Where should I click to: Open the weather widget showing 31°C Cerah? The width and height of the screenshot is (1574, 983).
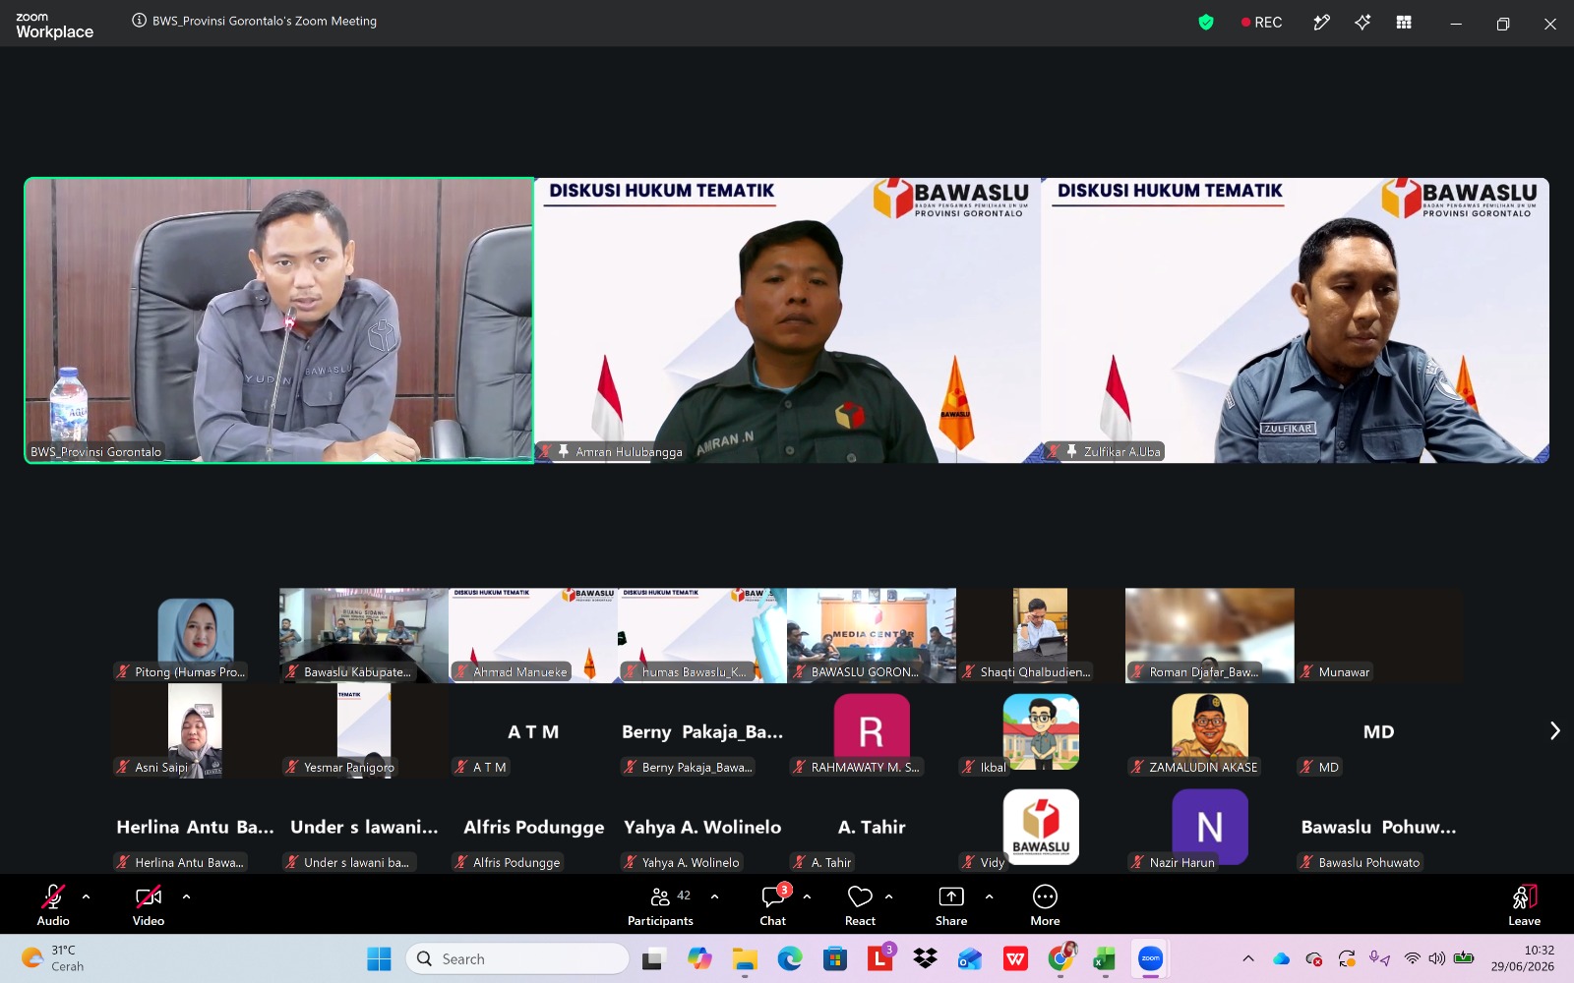[54, 958]
